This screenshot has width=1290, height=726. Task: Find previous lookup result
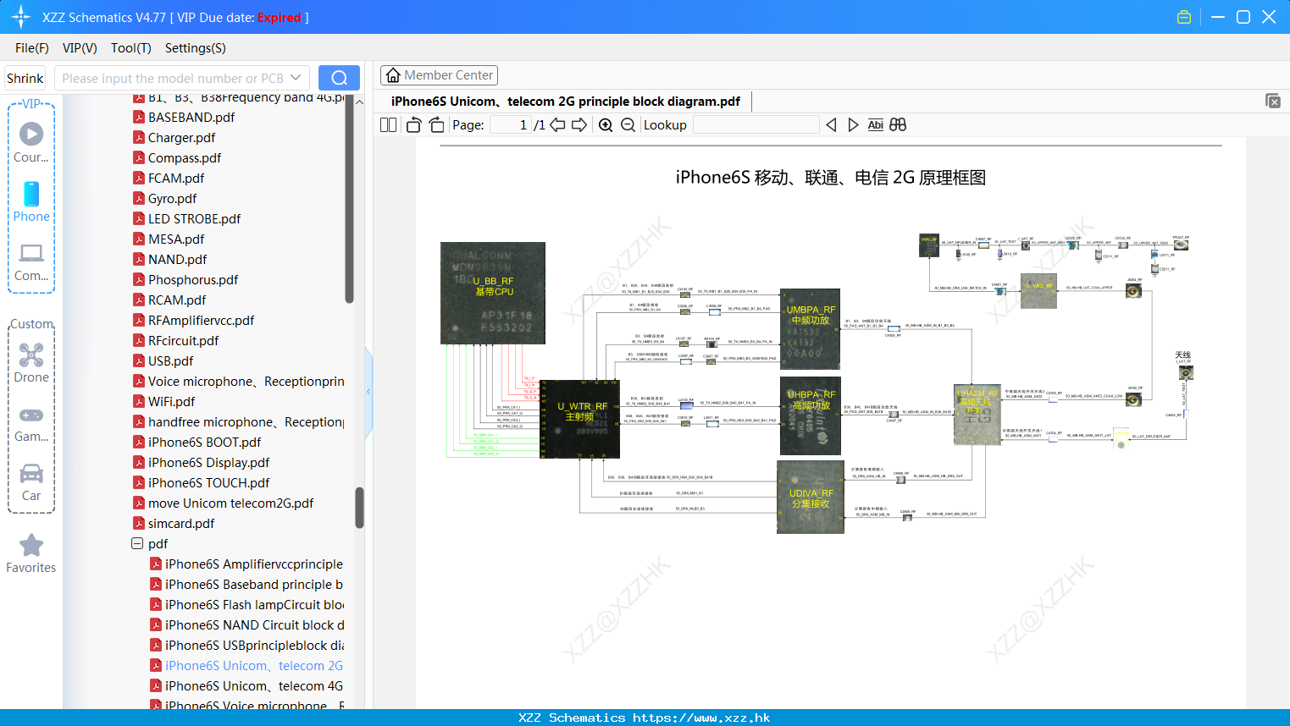point(831,124)
